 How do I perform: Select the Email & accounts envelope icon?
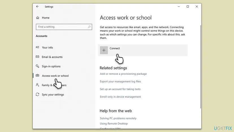click(38, 57)
